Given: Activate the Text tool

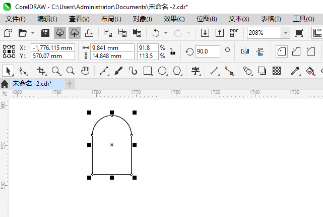Looking at the screenshot, I should [x=196, y=71].
